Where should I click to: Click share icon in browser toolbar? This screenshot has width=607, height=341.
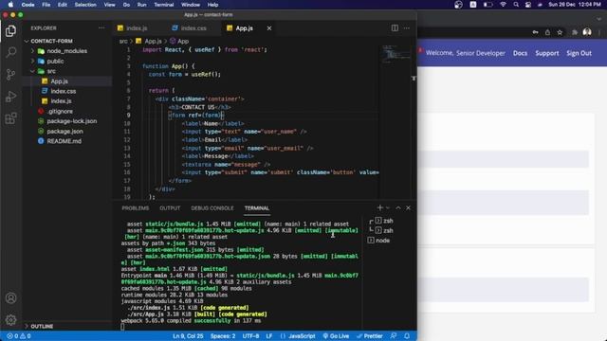547,32
